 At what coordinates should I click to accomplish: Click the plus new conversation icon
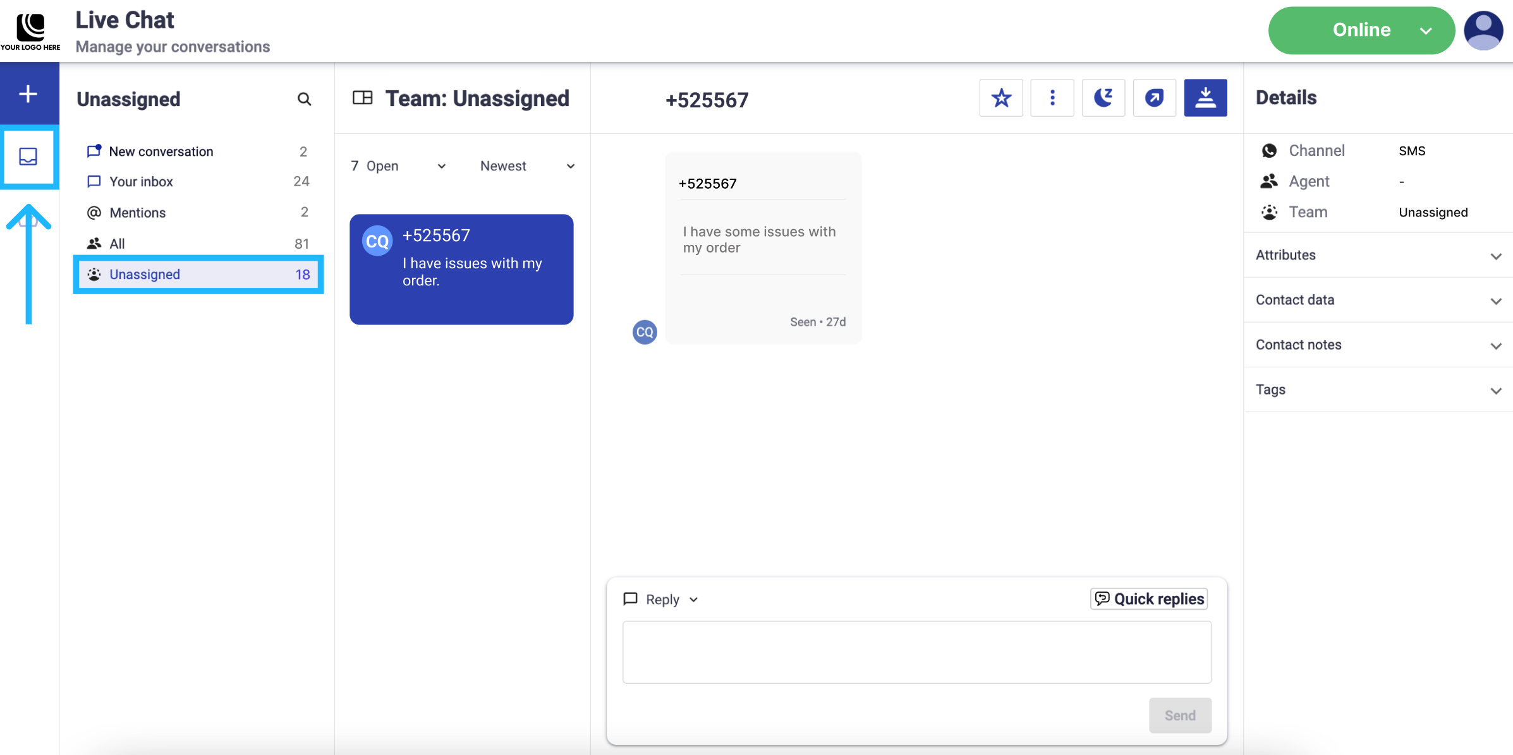[x=28, y=94]
